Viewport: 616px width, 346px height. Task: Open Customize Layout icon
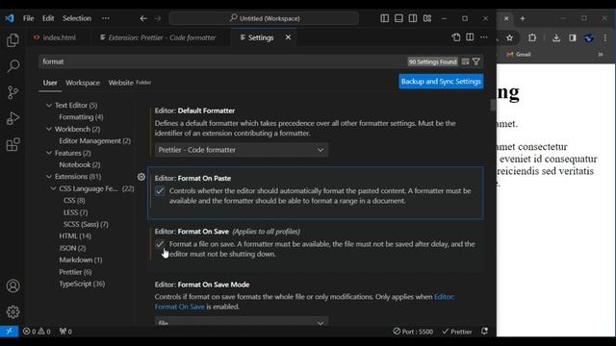[x=427, y=18]
